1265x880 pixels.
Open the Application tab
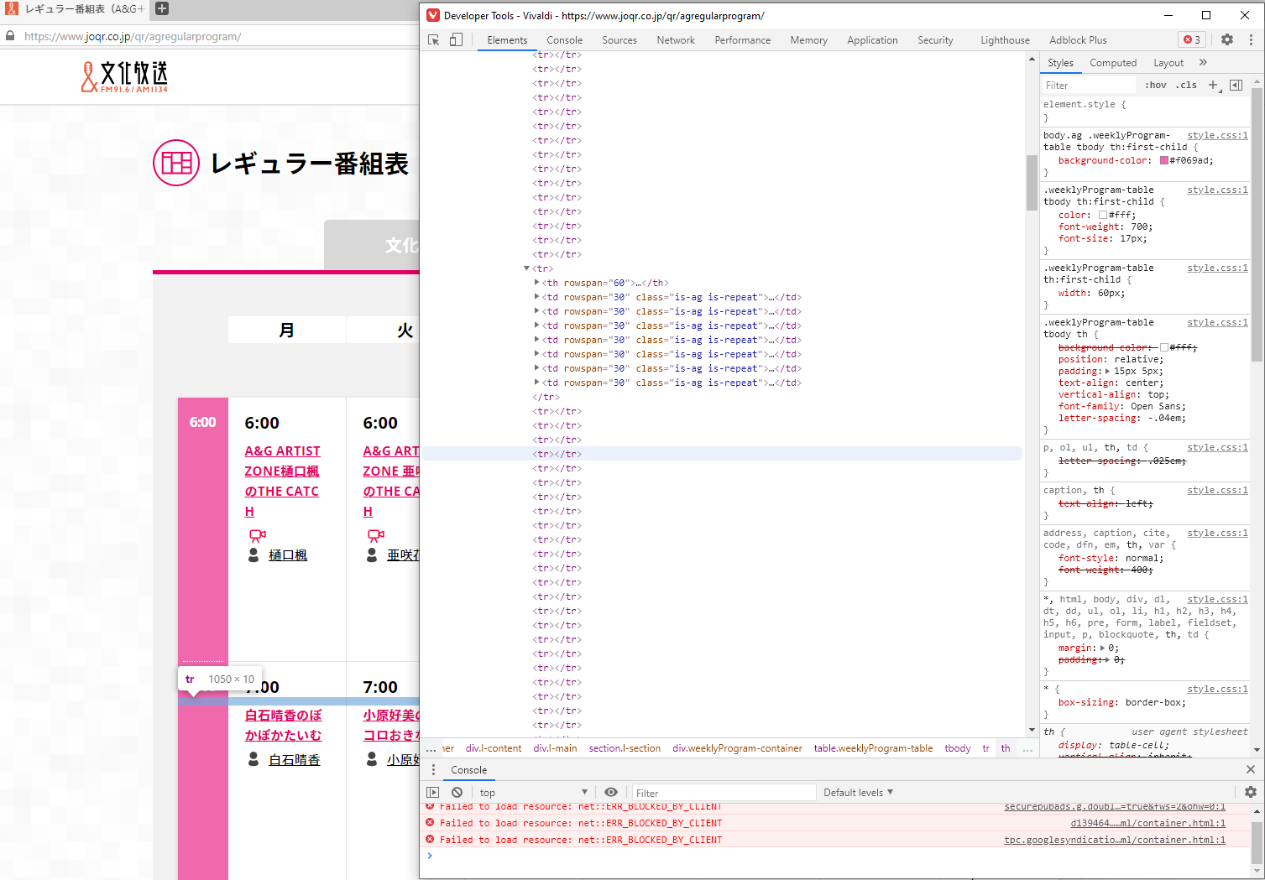(872, 39)
